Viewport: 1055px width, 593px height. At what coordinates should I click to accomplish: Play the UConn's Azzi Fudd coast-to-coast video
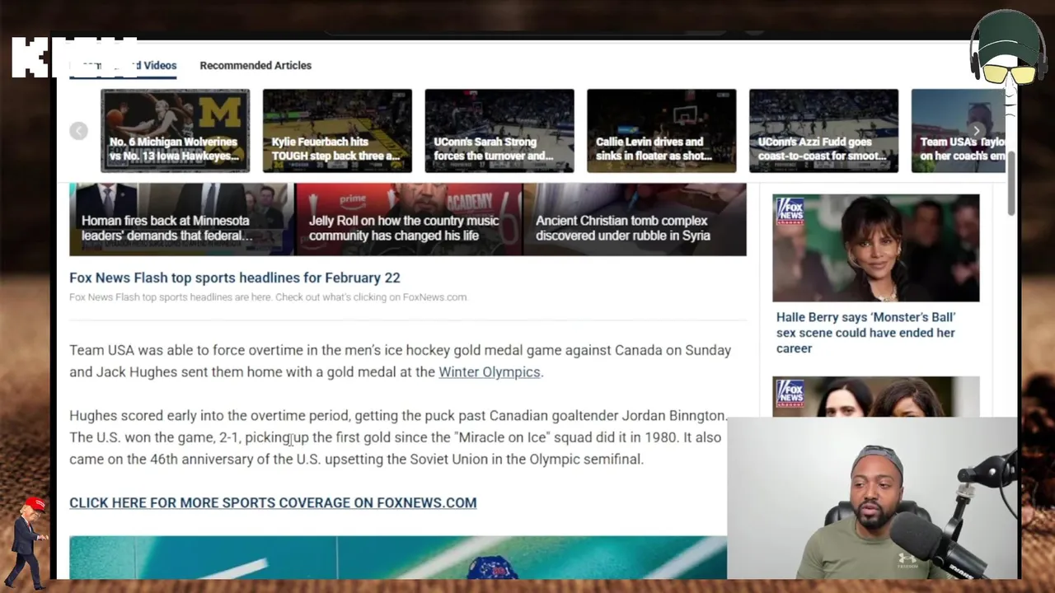tap(823, 131)
